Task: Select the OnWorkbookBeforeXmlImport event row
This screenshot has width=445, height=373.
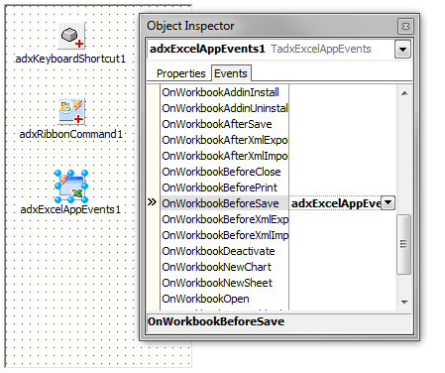Action: point(225,235)
